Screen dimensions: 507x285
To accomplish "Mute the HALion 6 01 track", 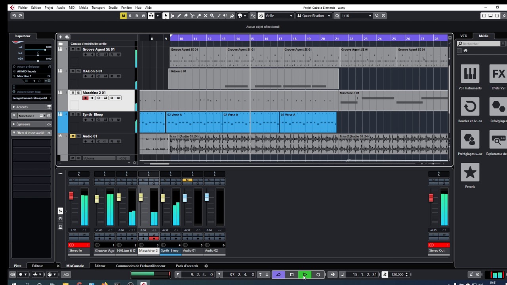I will click(x=72, y=71).
